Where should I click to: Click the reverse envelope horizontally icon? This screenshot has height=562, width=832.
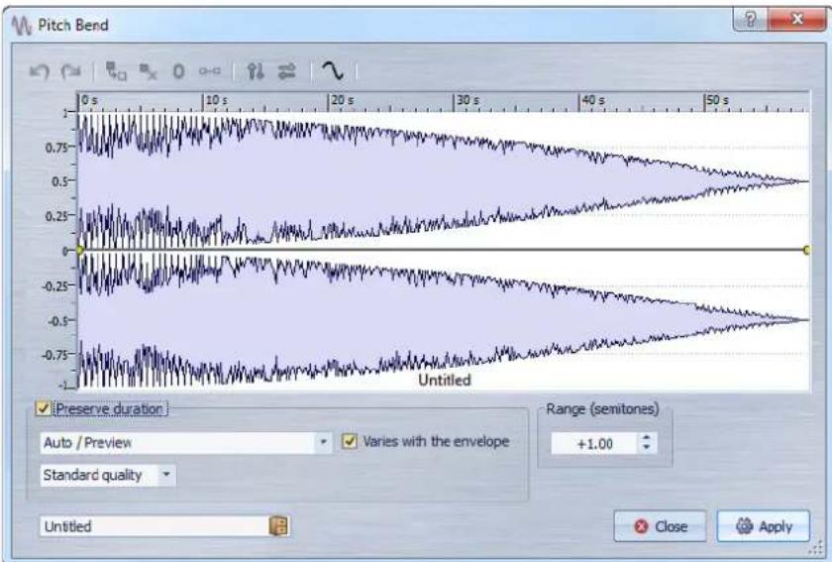[x=287, y=71]
